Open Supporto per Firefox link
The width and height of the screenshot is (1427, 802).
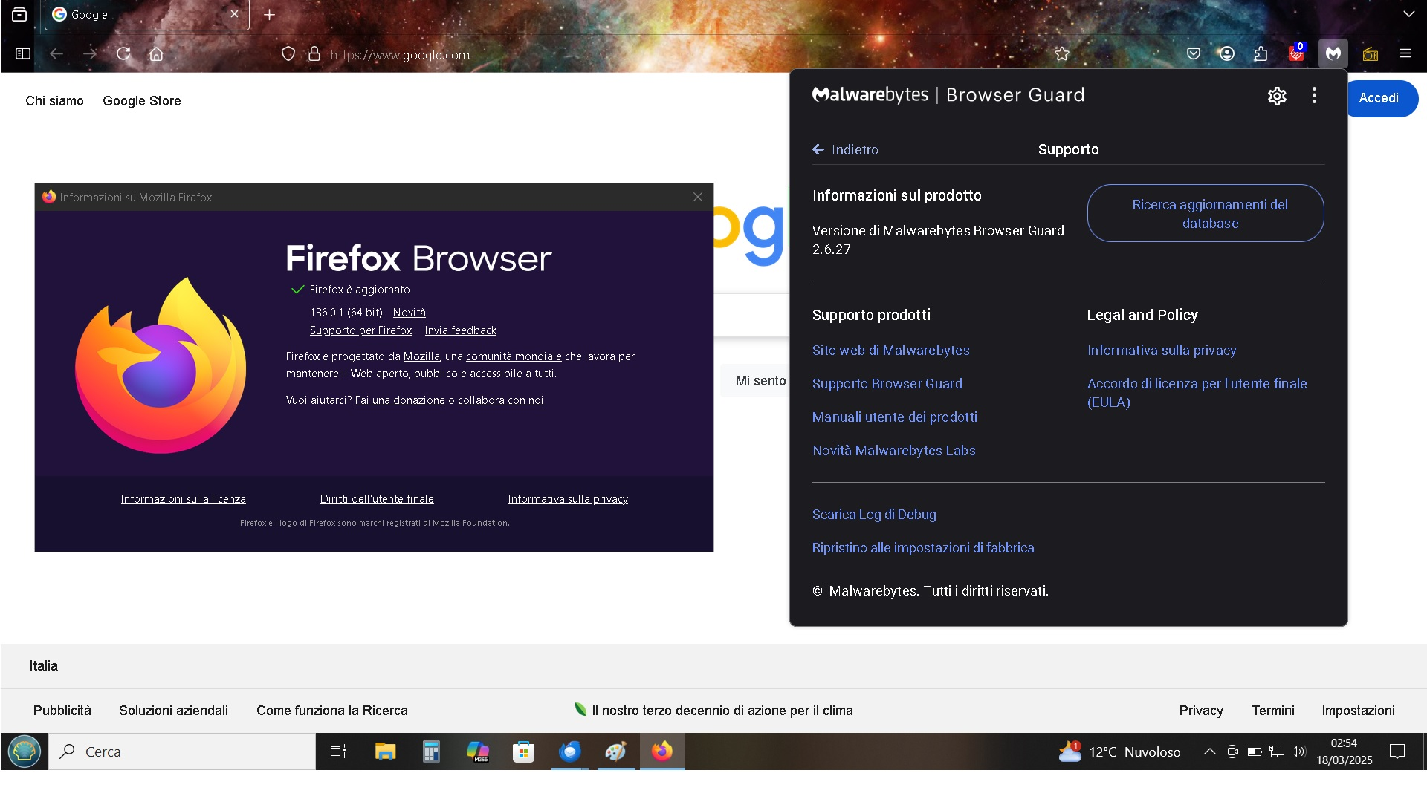(x=360, y=330)
